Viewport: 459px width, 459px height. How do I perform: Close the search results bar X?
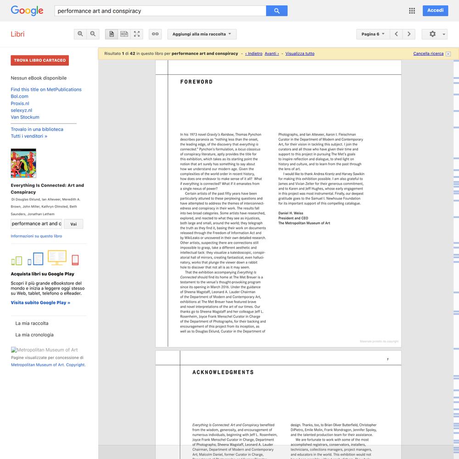pos(448,54)
